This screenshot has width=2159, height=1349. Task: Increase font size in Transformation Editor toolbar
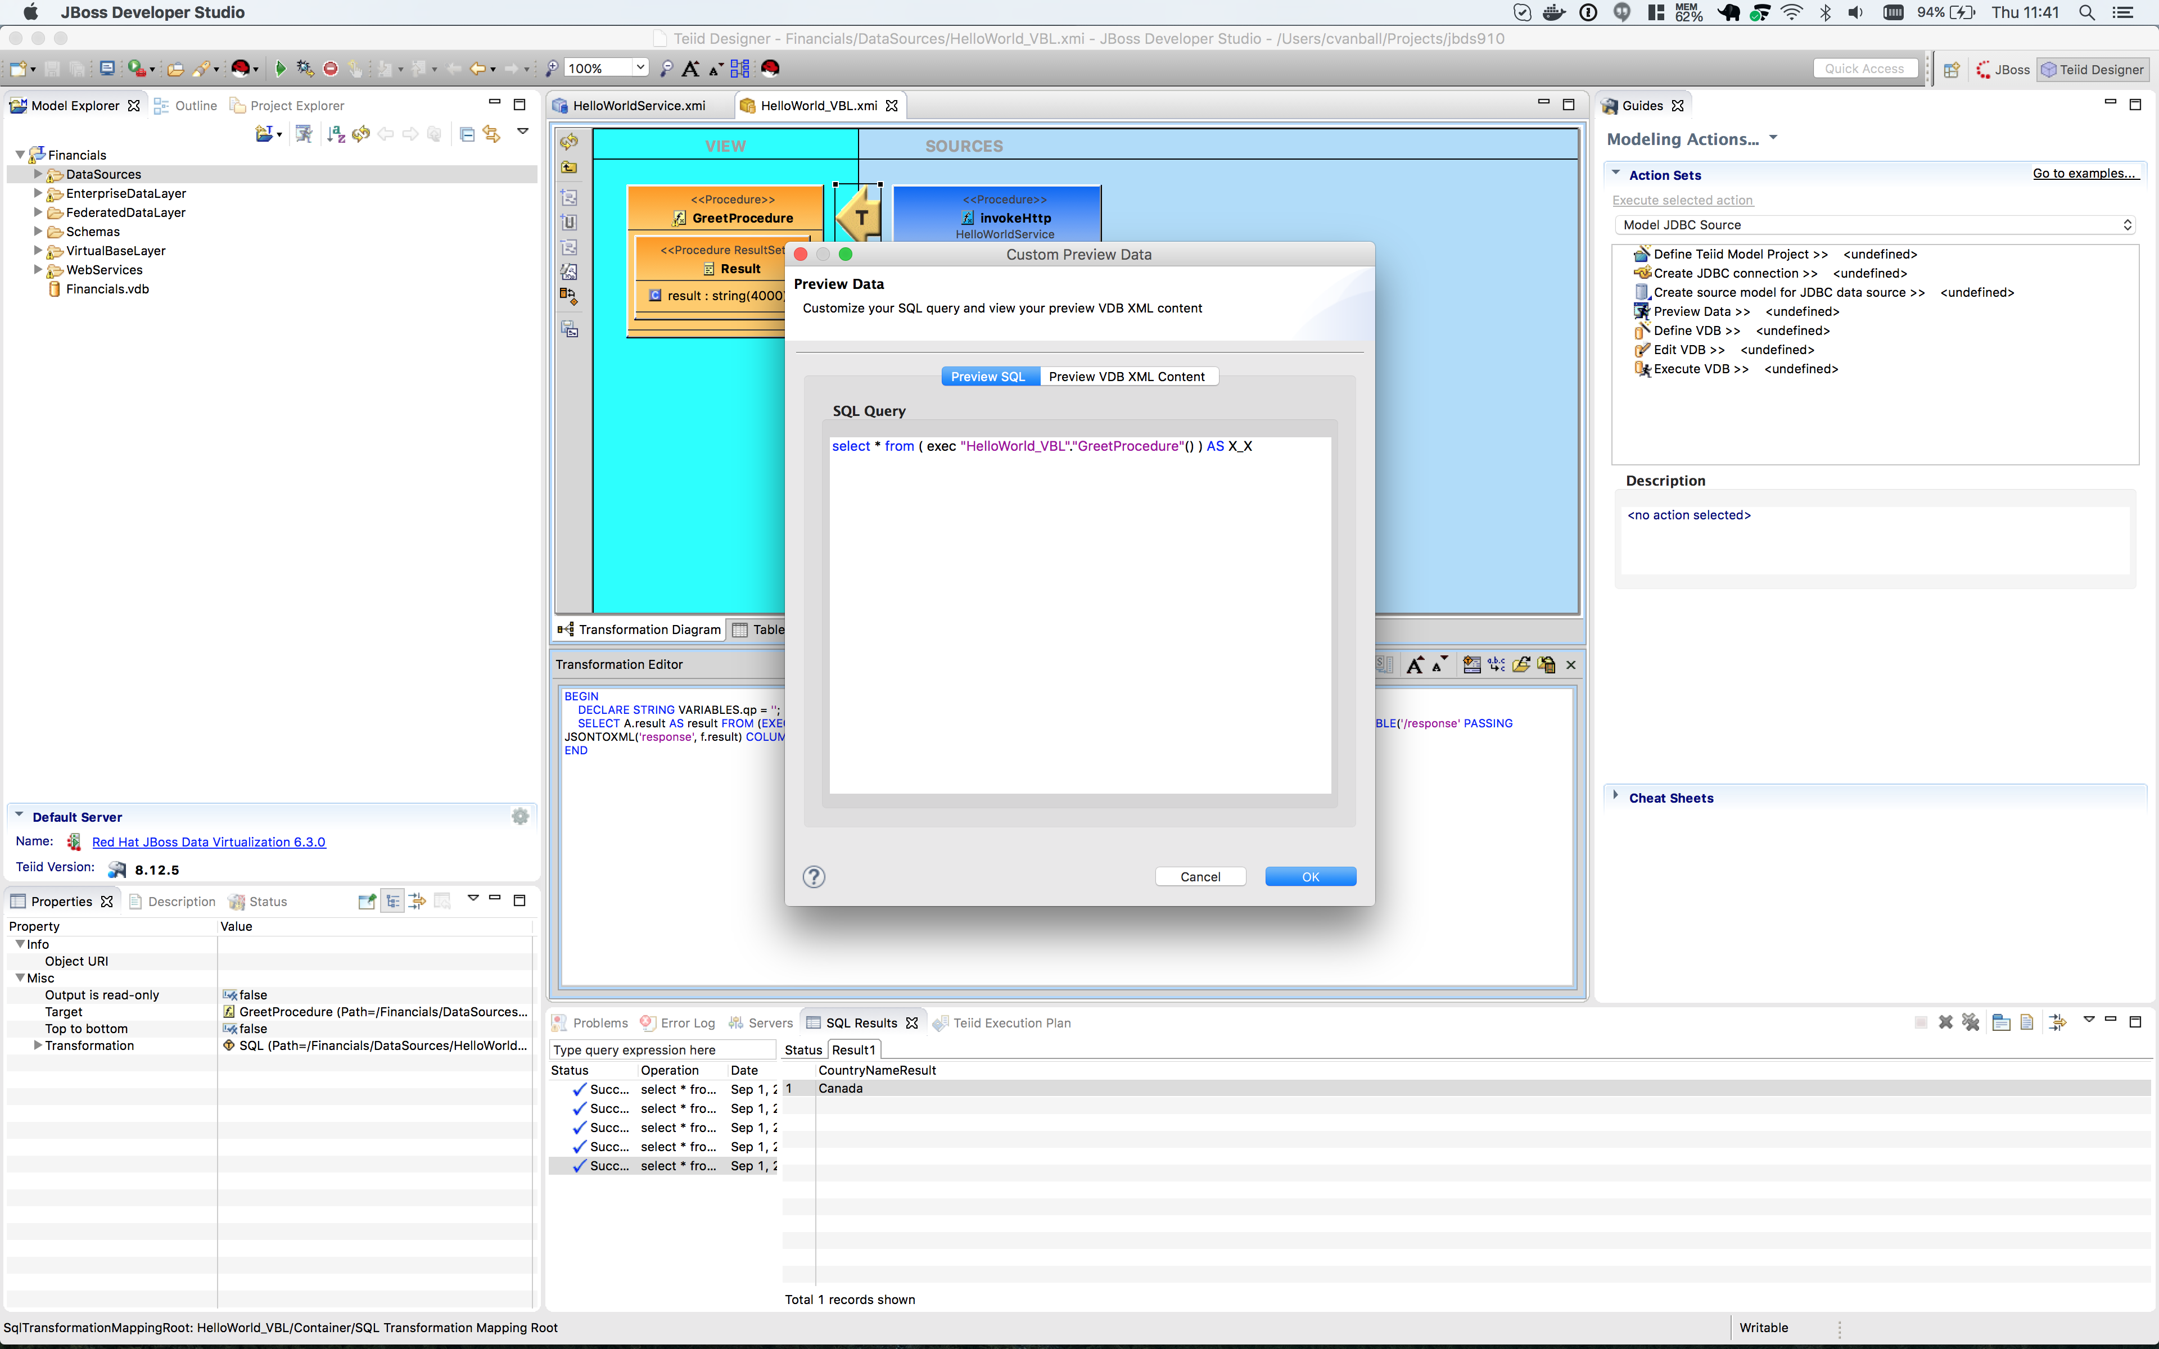1414,665
